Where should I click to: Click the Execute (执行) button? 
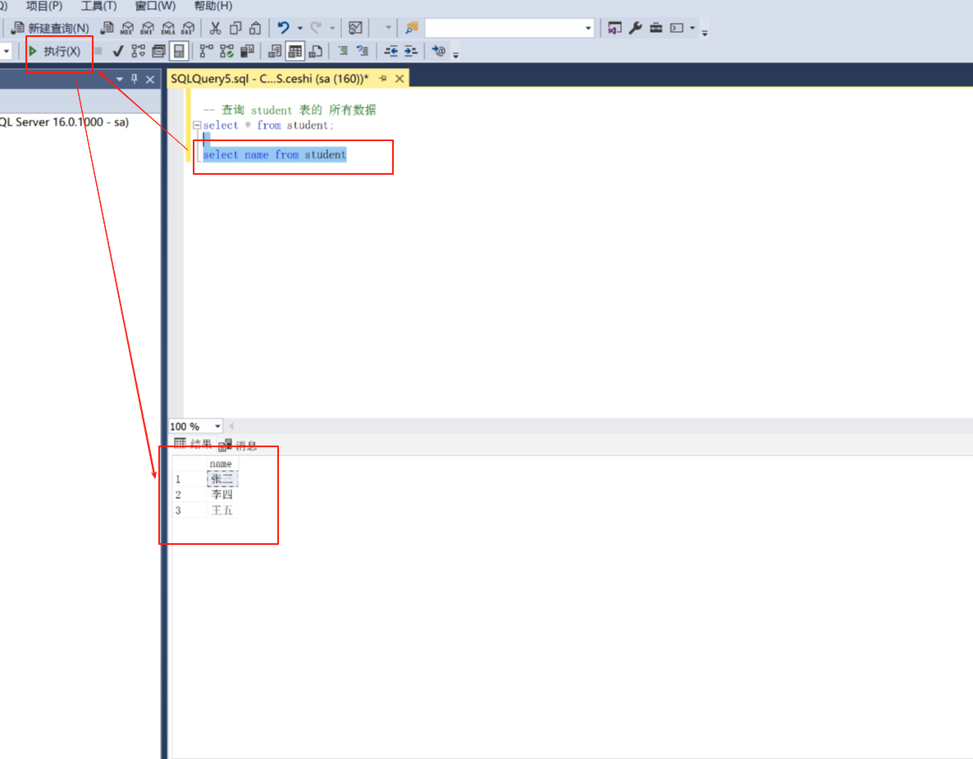pyautogui.click(x=55, y=51)
